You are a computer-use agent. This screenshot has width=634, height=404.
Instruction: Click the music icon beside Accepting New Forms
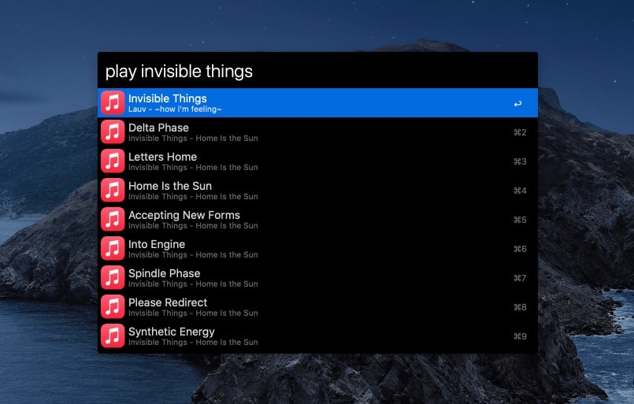[x=113, y=219]
